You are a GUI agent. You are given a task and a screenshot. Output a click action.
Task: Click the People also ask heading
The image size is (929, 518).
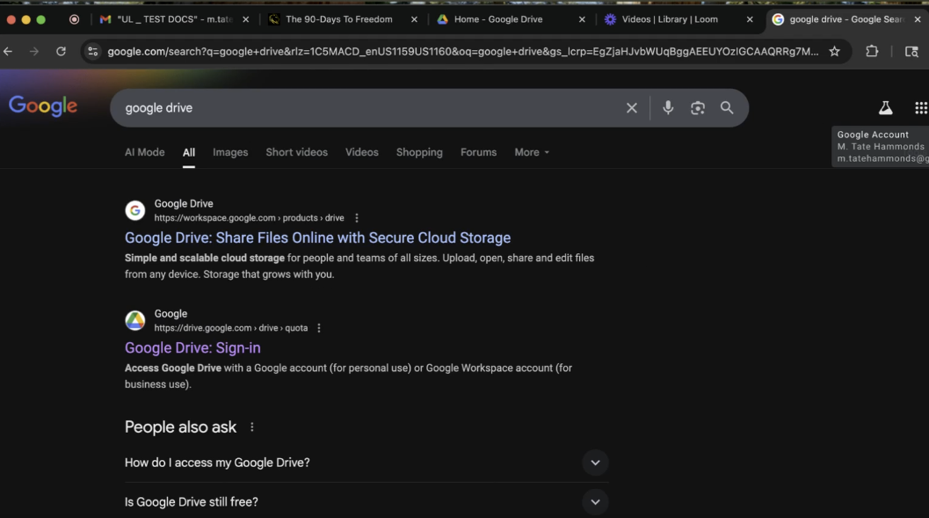tap(181, 427)
